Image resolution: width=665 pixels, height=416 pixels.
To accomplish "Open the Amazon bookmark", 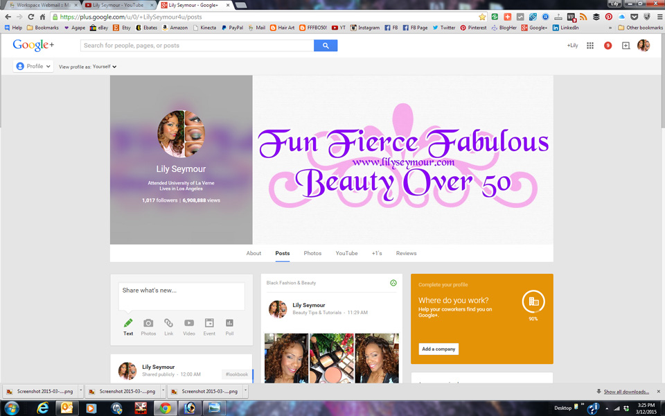I will [175, 28].
